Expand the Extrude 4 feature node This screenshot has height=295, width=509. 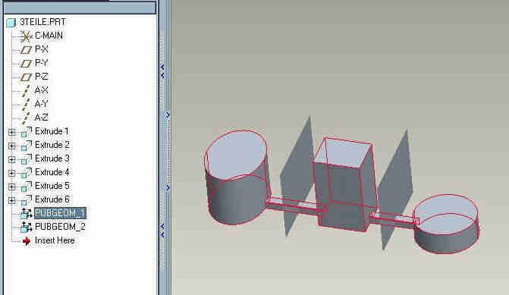click(11, 173)
